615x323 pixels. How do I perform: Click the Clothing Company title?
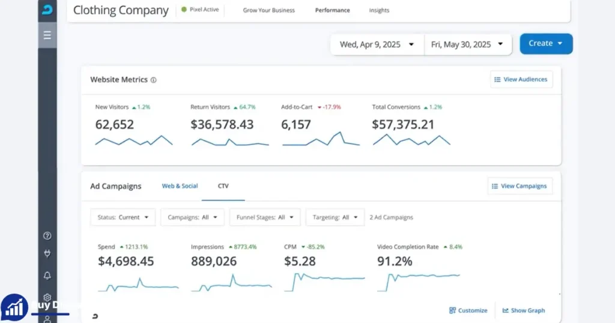tap(121, 10)
